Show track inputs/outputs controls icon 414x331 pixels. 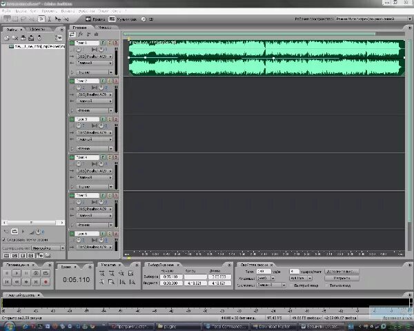tap(72, 34)
